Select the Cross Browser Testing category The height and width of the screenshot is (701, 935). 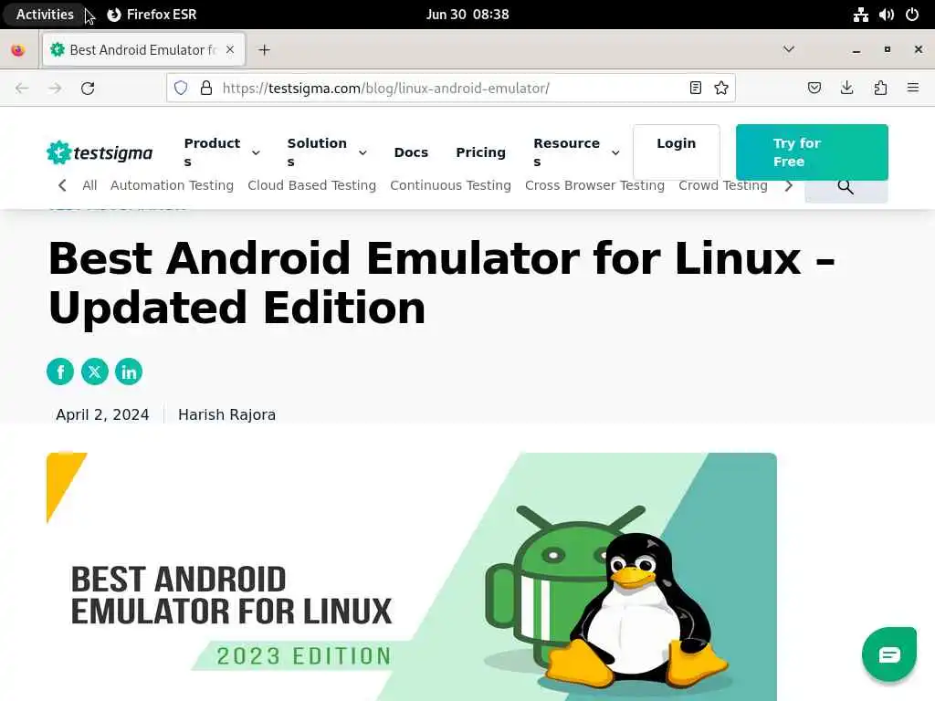click(x=594, y=185)
